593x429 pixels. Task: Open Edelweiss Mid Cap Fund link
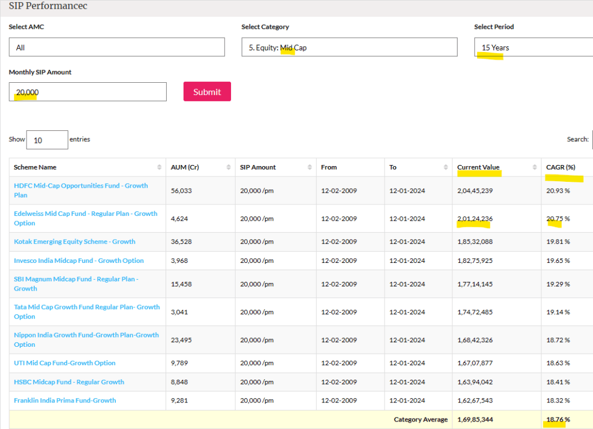coord(86,218)
